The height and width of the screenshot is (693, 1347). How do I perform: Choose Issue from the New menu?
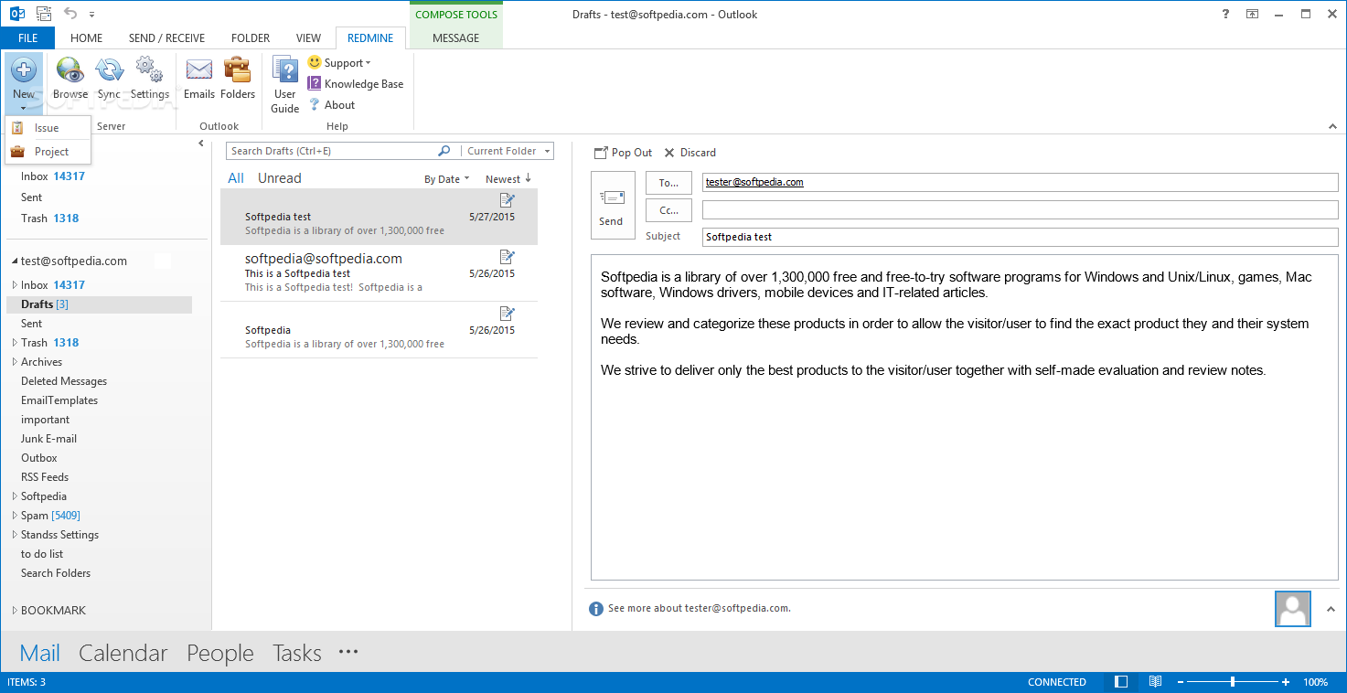pyautogui.click(x=48, y=128)
